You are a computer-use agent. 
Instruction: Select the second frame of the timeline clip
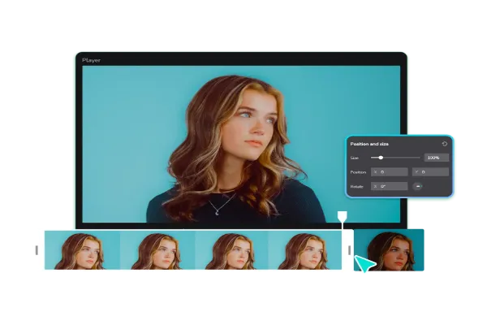click(x=157, y=250)
